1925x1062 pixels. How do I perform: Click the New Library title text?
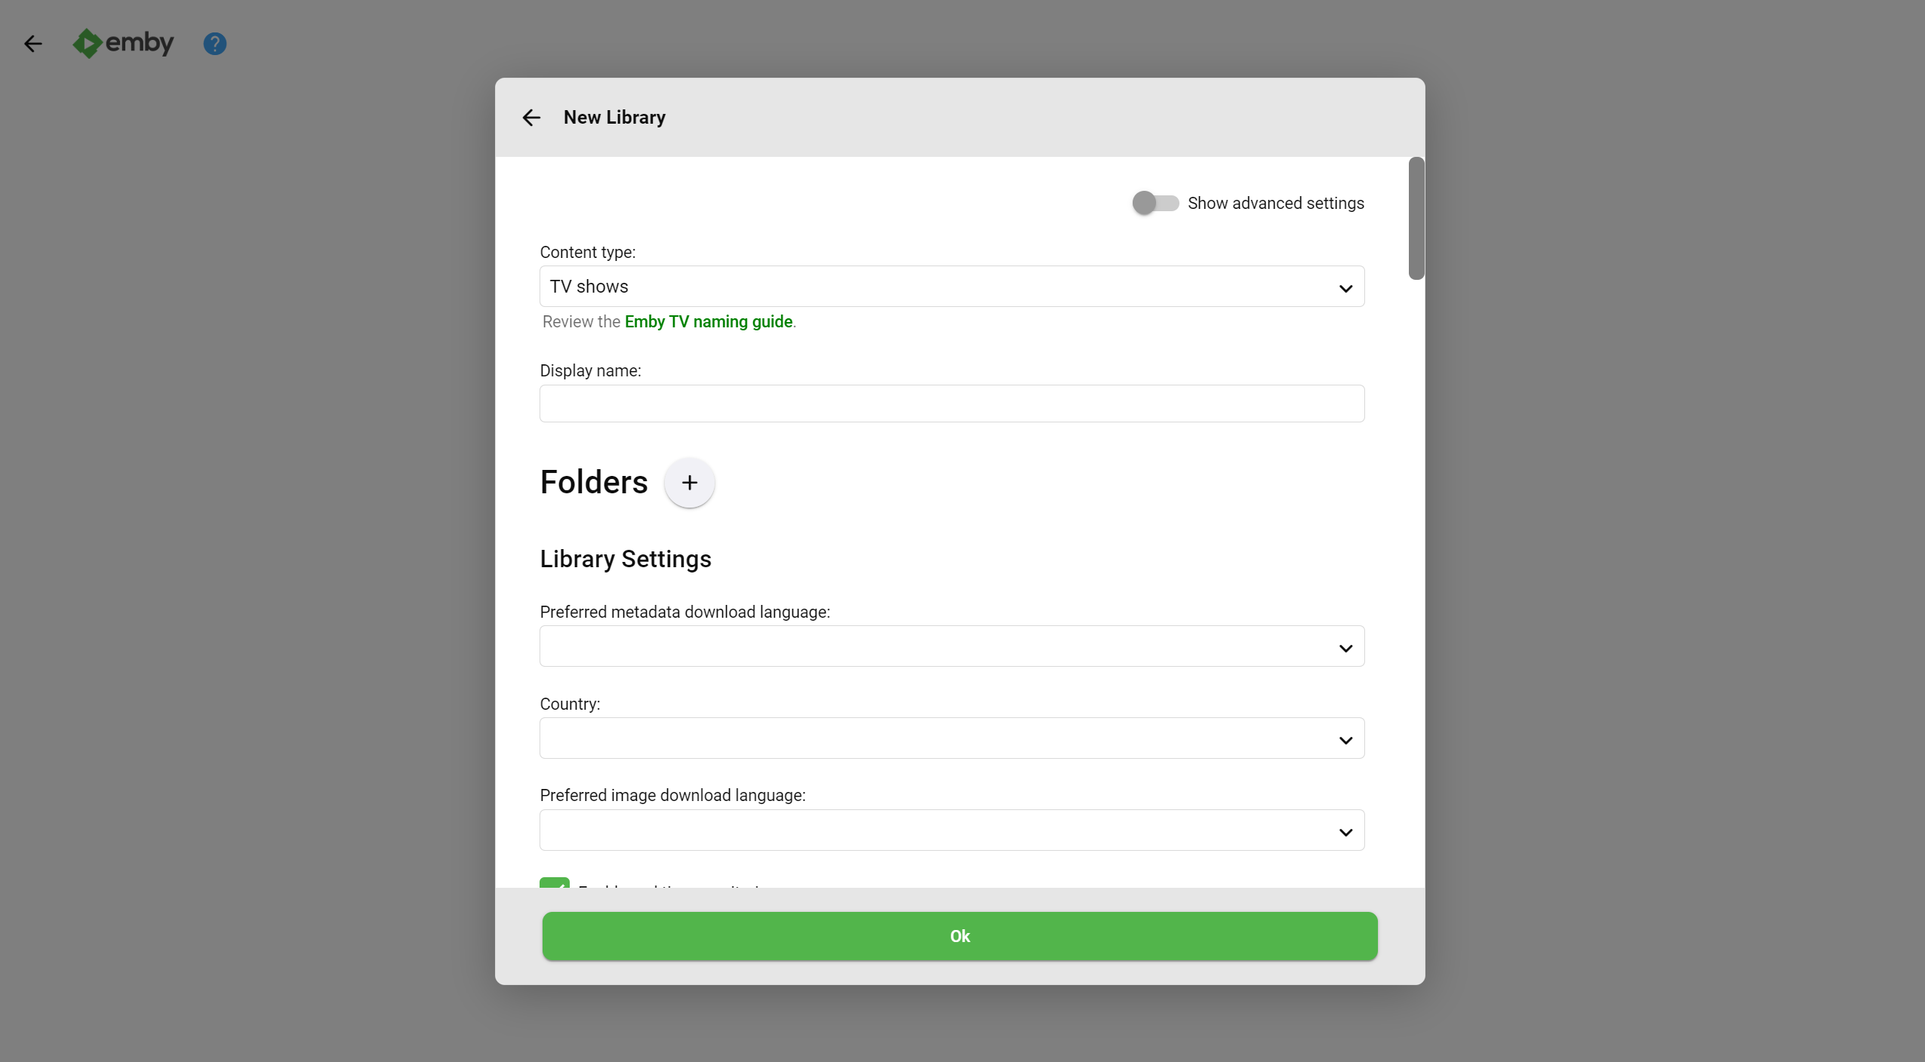(614, 118)
